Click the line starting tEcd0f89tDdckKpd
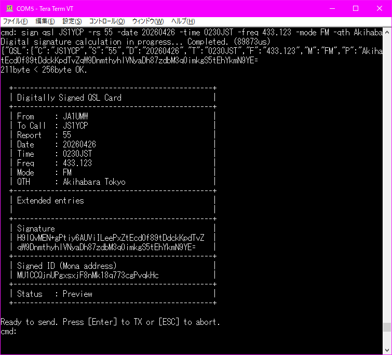 129,60
